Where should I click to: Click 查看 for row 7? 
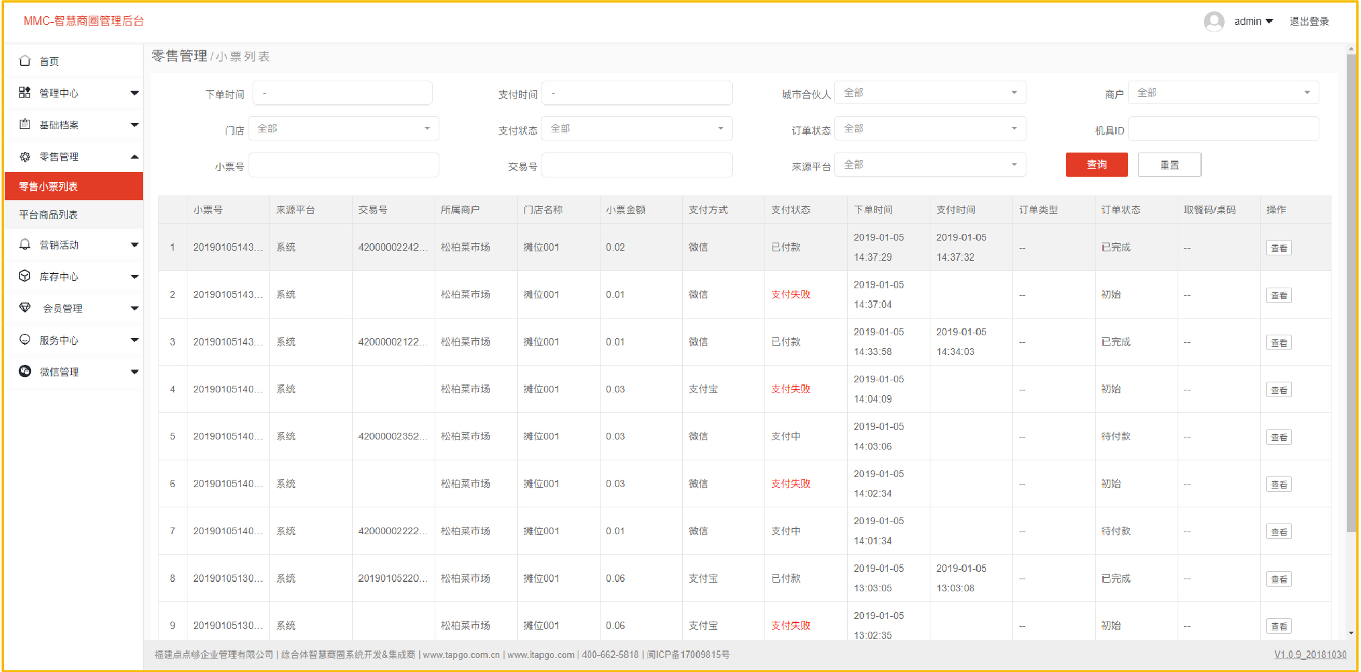coord(1279,532)
